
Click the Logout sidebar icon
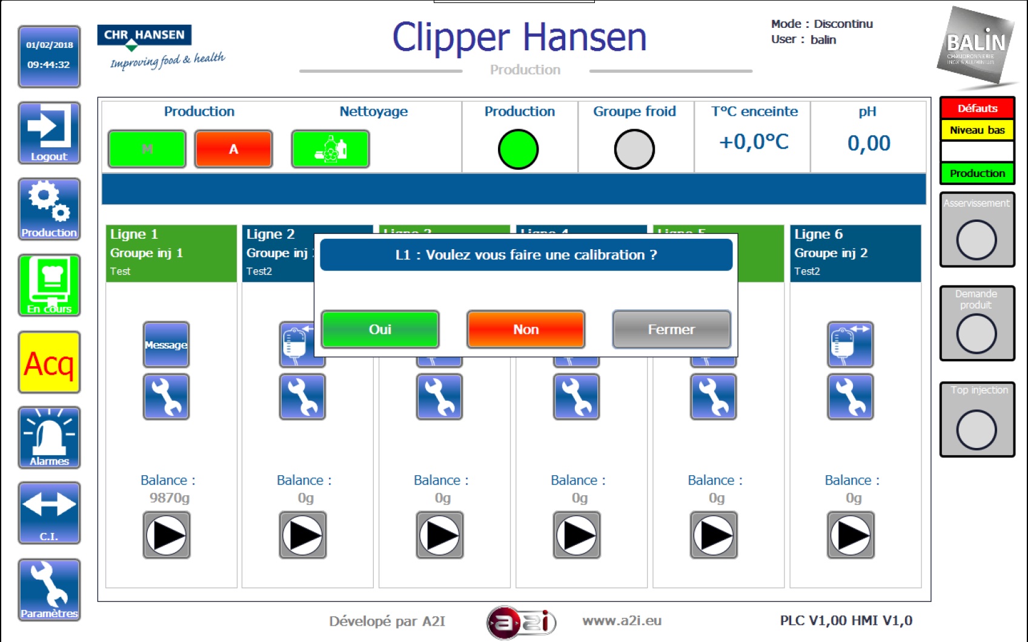click(49, 133)
